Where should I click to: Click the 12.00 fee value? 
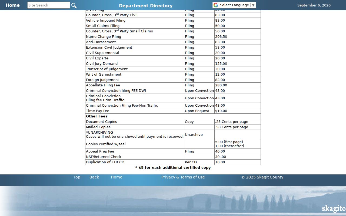(x=220, y=75)
